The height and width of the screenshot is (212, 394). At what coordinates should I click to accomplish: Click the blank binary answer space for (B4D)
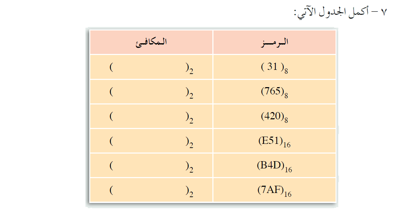pyautogui.click(x=149, y=166)
